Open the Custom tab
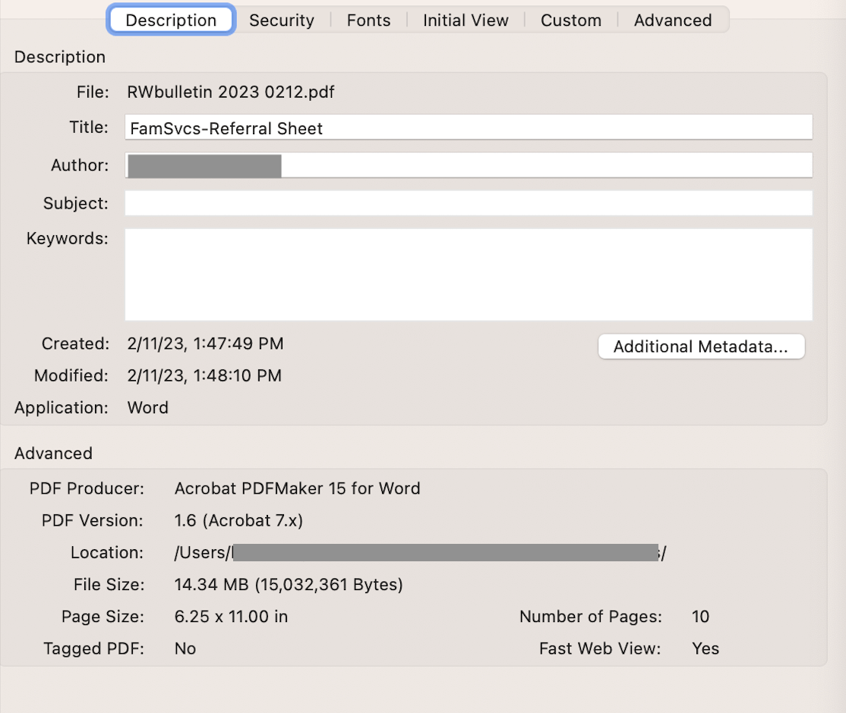The image size is (846, 713). (571, 20)
